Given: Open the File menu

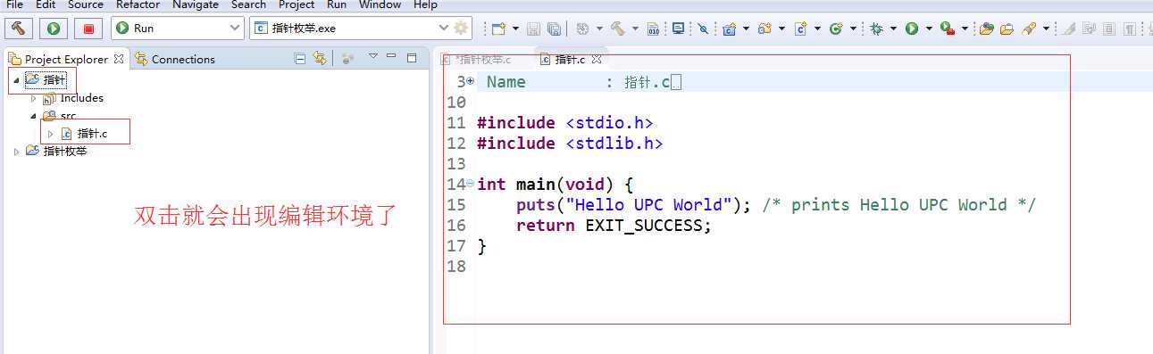Looking at the screenshot, I should [x=14, y=4].
